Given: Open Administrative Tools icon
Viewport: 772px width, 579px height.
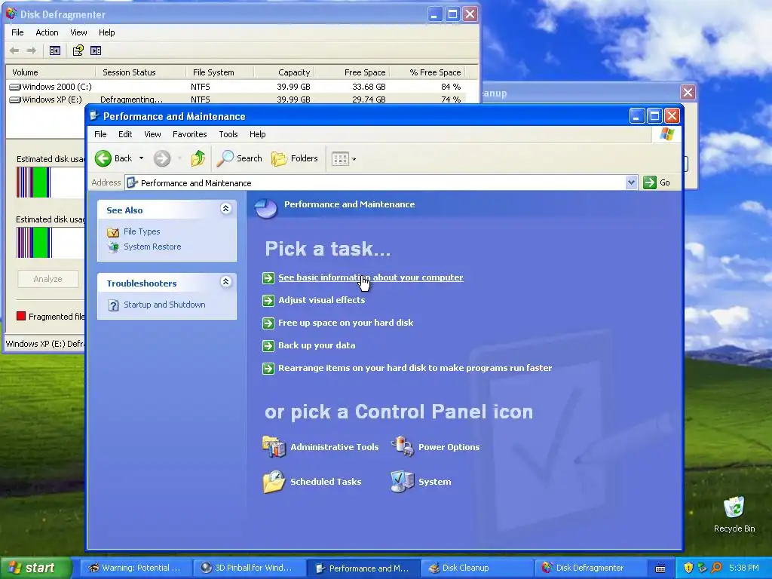Looking at the screenshot, I should [x=274, y=446].
